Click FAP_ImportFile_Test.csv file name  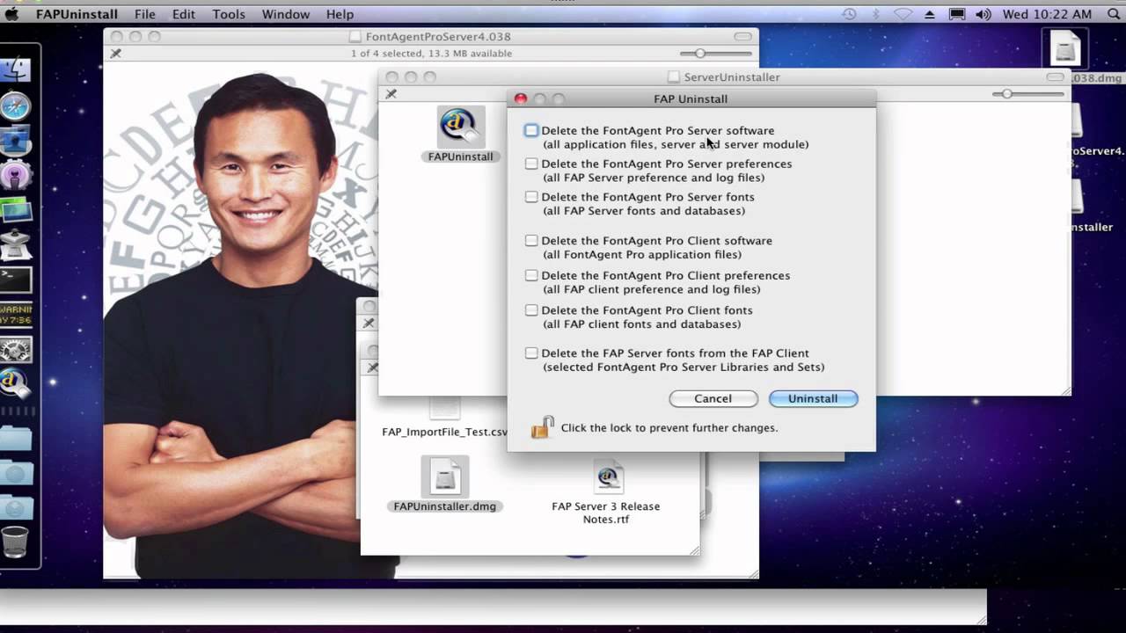coord(445,432)
